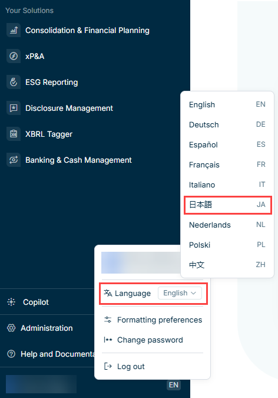Open Banking & Cash Management

[78, 160]
